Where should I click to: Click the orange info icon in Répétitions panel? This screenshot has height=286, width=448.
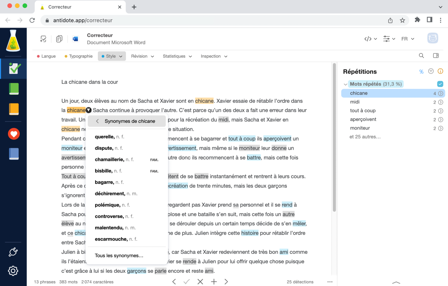coord(440,71)
